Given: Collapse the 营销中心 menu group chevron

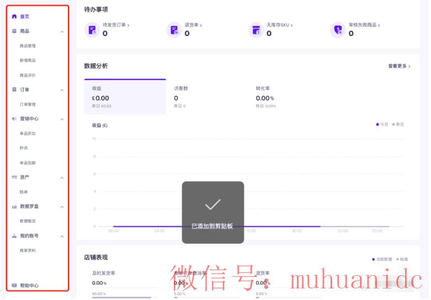Looking at the screenshot, I should [62, 119].
